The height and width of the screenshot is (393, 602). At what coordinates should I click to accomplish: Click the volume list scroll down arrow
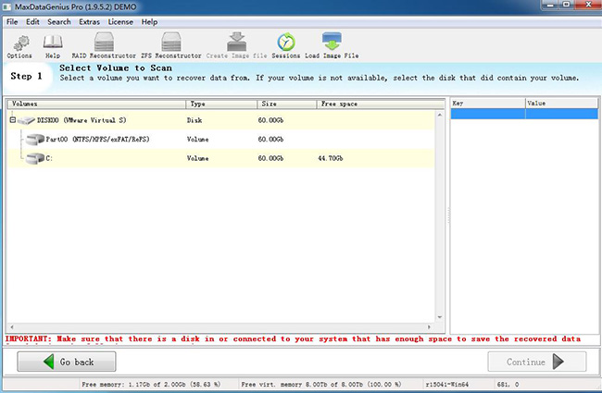(440, 317)
